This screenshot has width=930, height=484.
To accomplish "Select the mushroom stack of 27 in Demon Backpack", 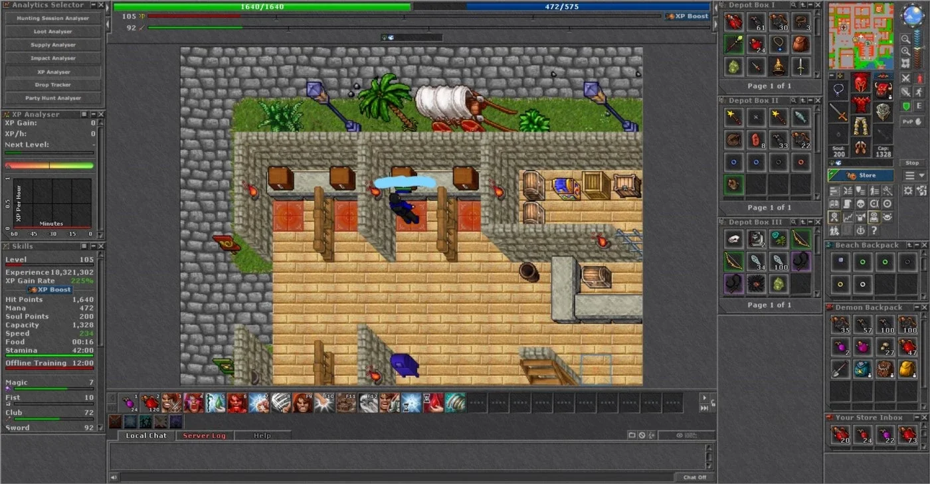I will click(885, 346).
